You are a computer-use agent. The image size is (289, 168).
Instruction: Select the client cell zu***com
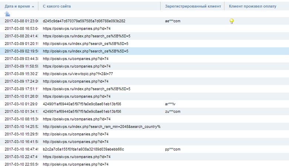click(173, 111)
